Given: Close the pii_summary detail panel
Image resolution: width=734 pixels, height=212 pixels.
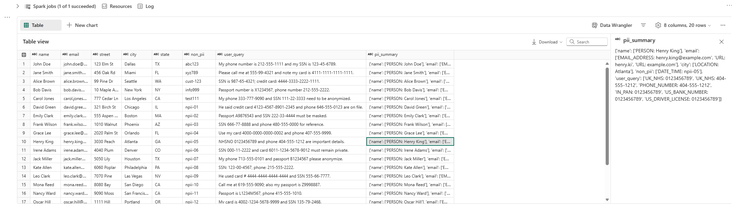Looking at the screenshot, I should [722, 42].
